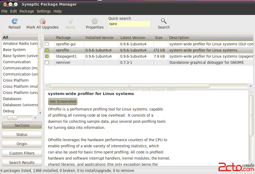Image resolution: width=255 pixels, height=174 pixels.
Task: Click the Apply checkmark icon
Action: (x=71, y=21)
